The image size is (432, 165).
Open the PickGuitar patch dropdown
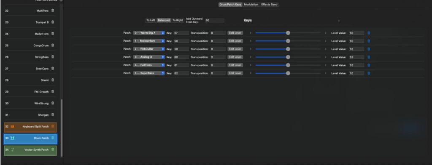coord(149,49)
